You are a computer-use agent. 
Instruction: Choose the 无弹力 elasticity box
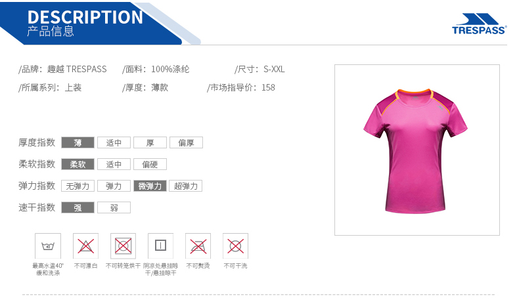[78, 186]
